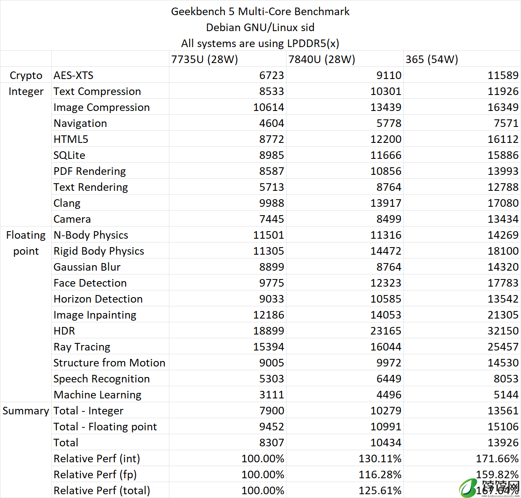This screenshot has width=521, height=498.
Task: Click the 'Total - Integer' row label
Action: tap(89, 411)
